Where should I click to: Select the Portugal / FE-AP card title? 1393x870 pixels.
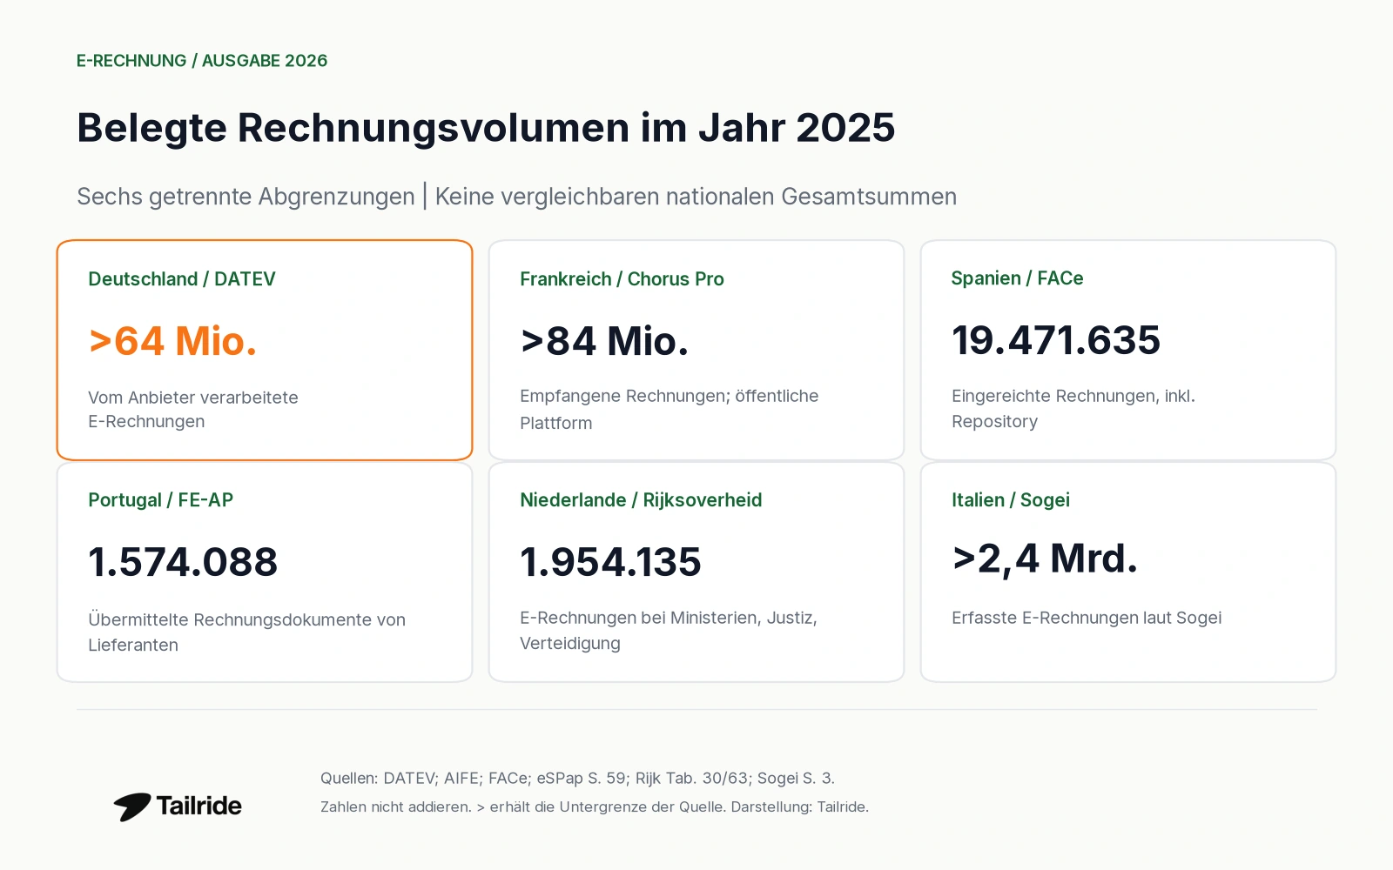(160, 500)
